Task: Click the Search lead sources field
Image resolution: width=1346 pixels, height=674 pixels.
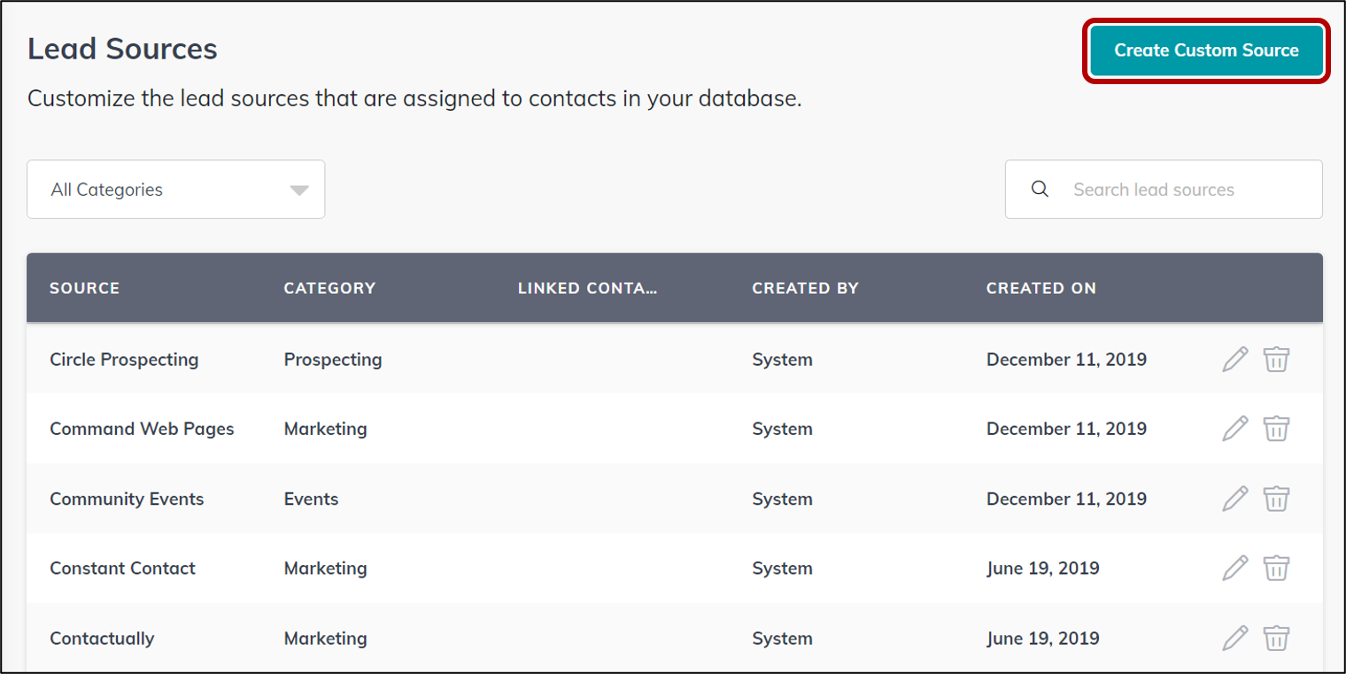Action: click(x=1164, y=190)
